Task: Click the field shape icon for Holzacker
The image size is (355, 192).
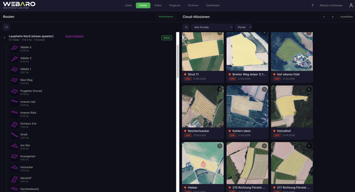Action: (14, 167)
